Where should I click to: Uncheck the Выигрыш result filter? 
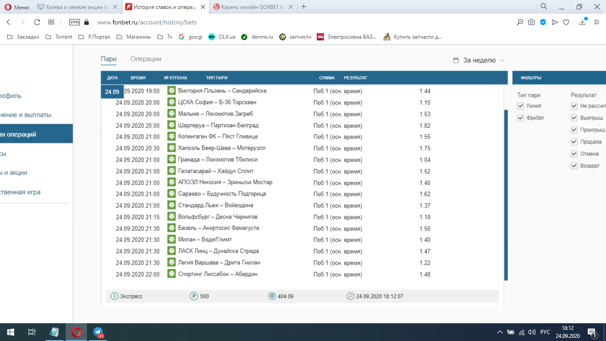click(x=574, y=118)
